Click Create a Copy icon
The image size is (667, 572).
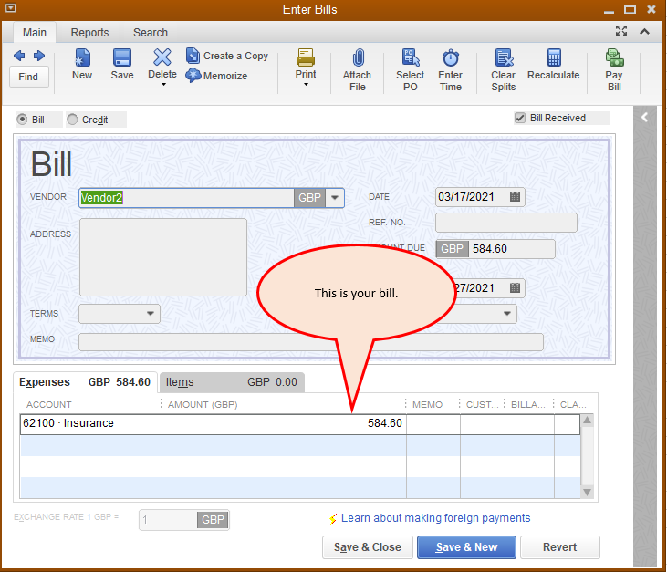click(x=193, y=56)
